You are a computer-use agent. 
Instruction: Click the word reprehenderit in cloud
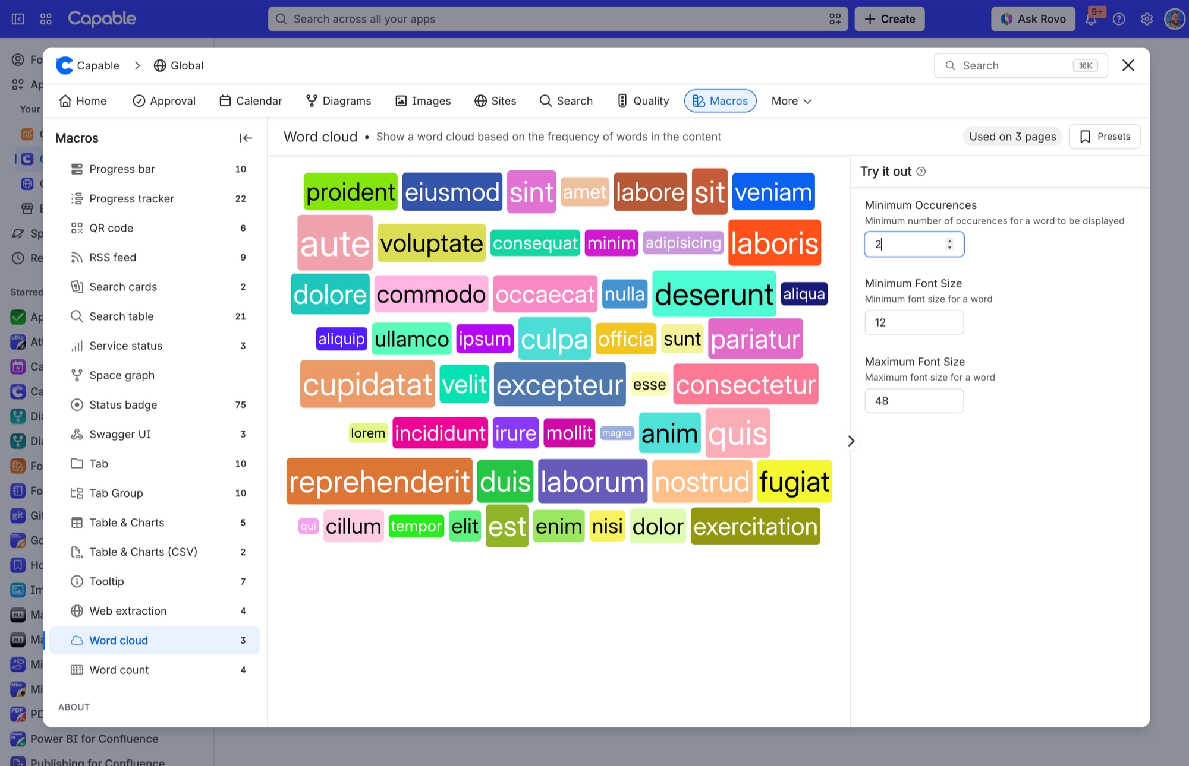pyautogui.click(x=379, y=482)
